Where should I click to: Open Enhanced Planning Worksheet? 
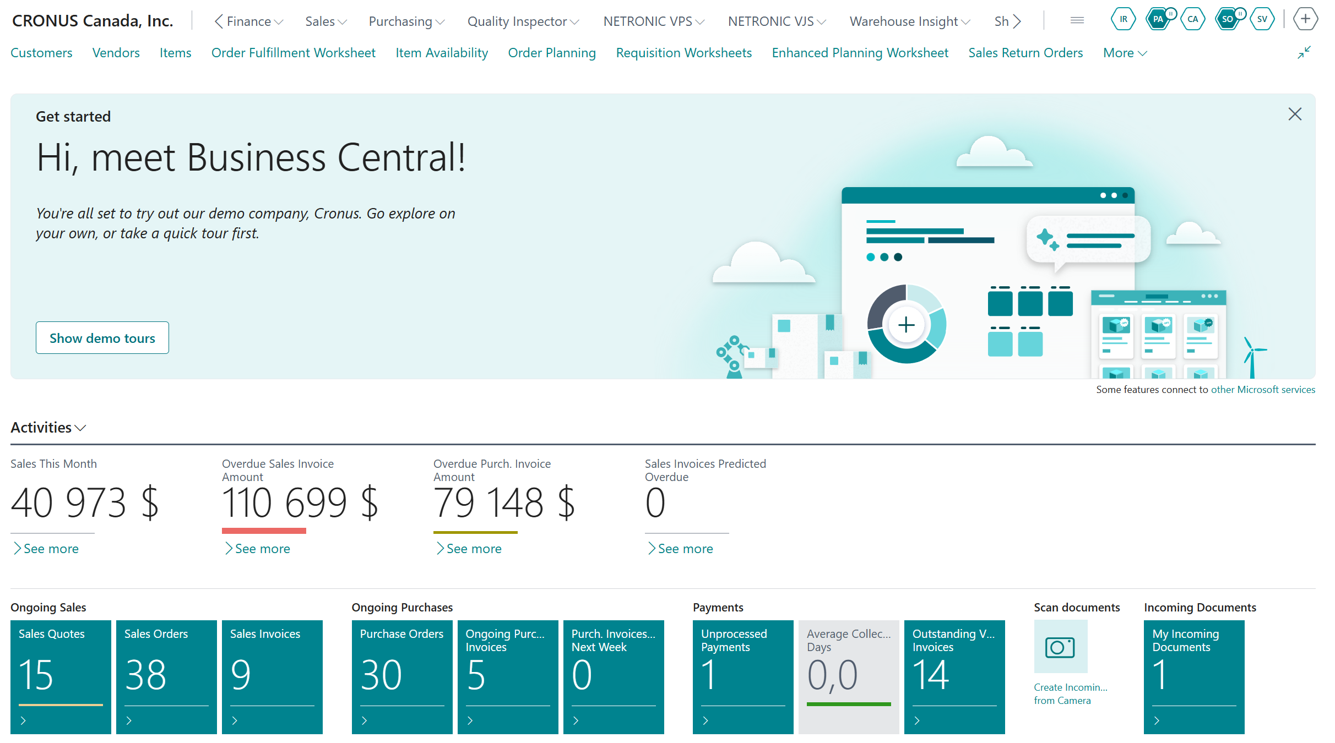tap(860, 53)
